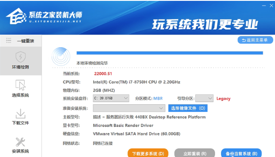
Task: Open the 下载文件 download icon
Action: 21,114
